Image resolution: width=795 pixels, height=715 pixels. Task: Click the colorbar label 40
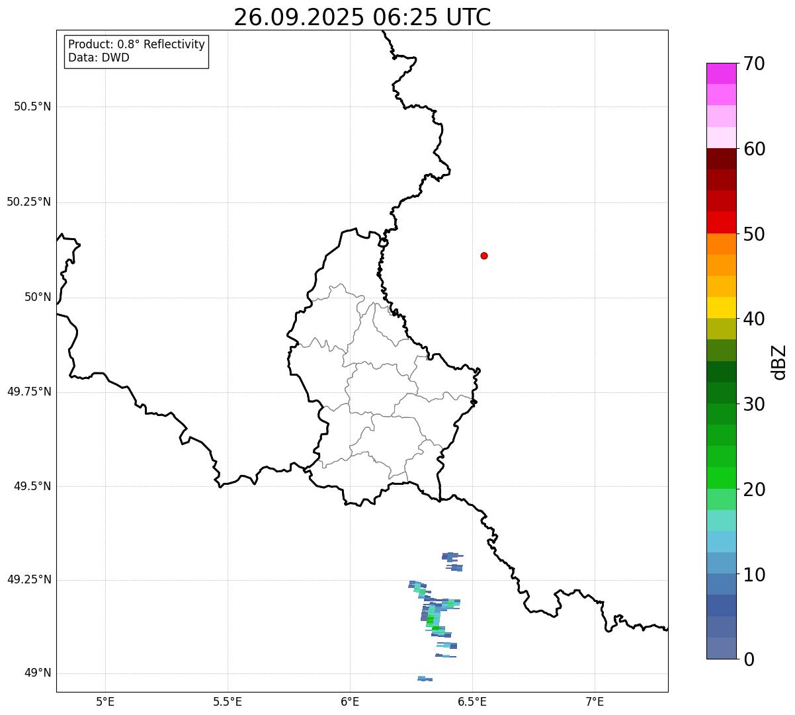coord(754,319)
